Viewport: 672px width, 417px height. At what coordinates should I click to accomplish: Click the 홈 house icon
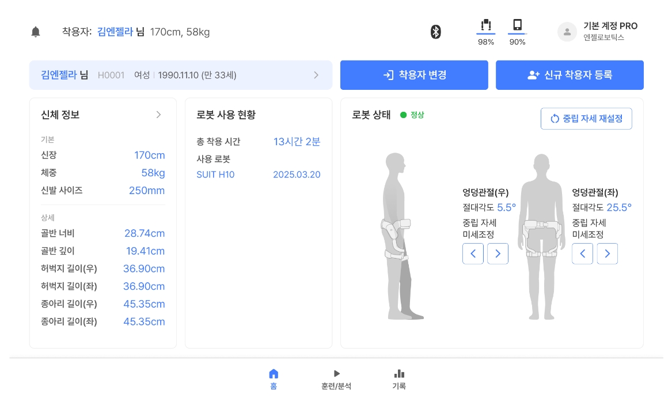[274, 374]
